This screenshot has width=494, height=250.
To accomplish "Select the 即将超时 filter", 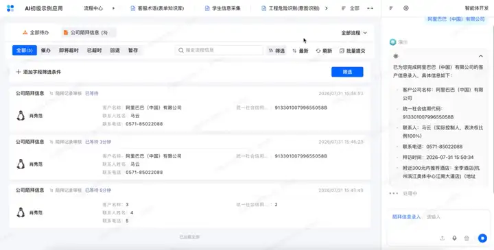I will click(x=69, y=50).
